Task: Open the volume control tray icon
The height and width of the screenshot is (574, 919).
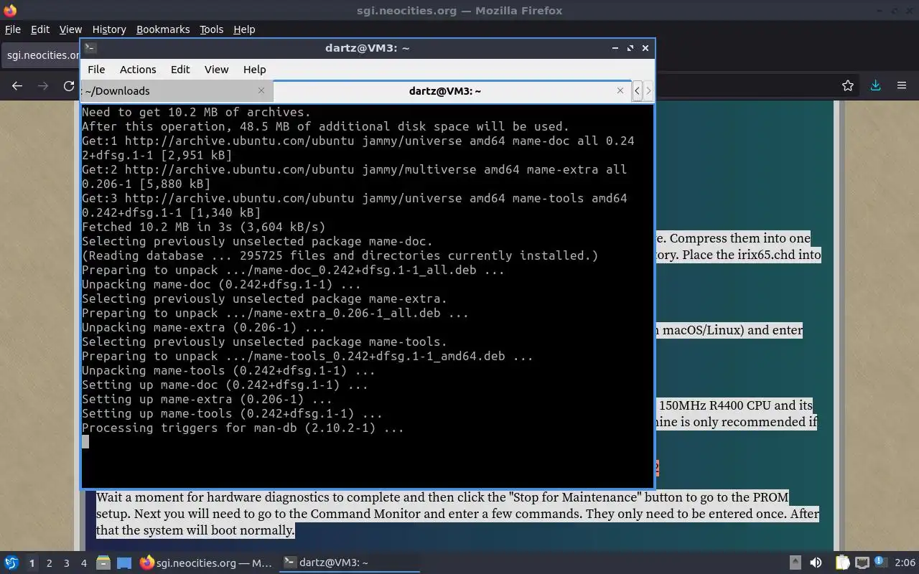Action: 816,563
